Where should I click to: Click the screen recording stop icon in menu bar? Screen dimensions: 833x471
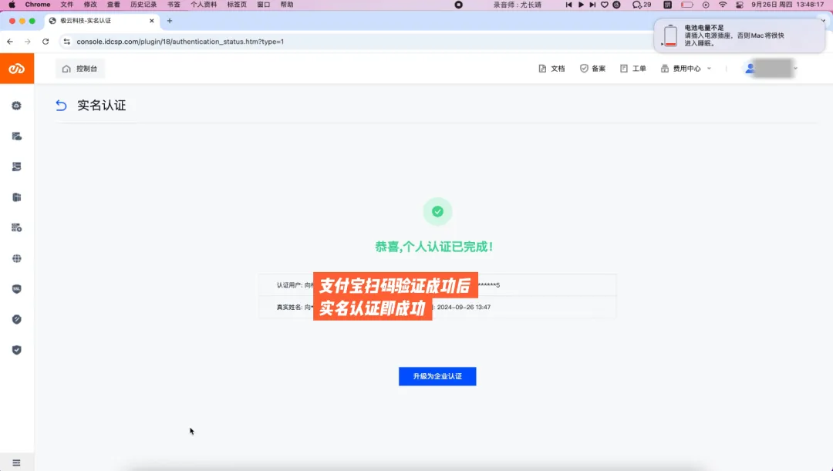(458, 5)
